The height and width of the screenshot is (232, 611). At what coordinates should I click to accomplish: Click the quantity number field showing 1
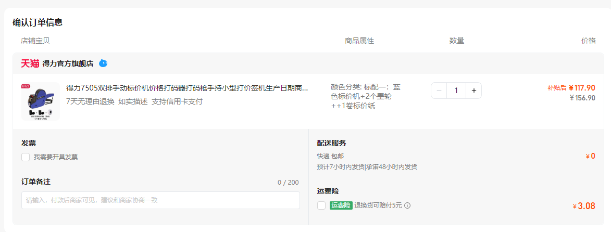click(456, 91)
